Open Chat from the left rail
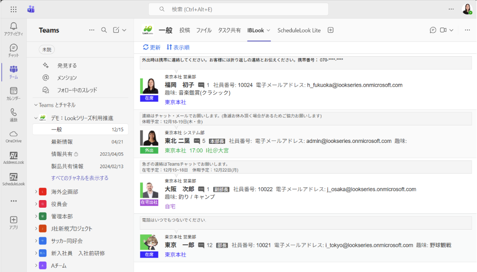The height and width of the screenshot is (272, 477). coord(13,50)
